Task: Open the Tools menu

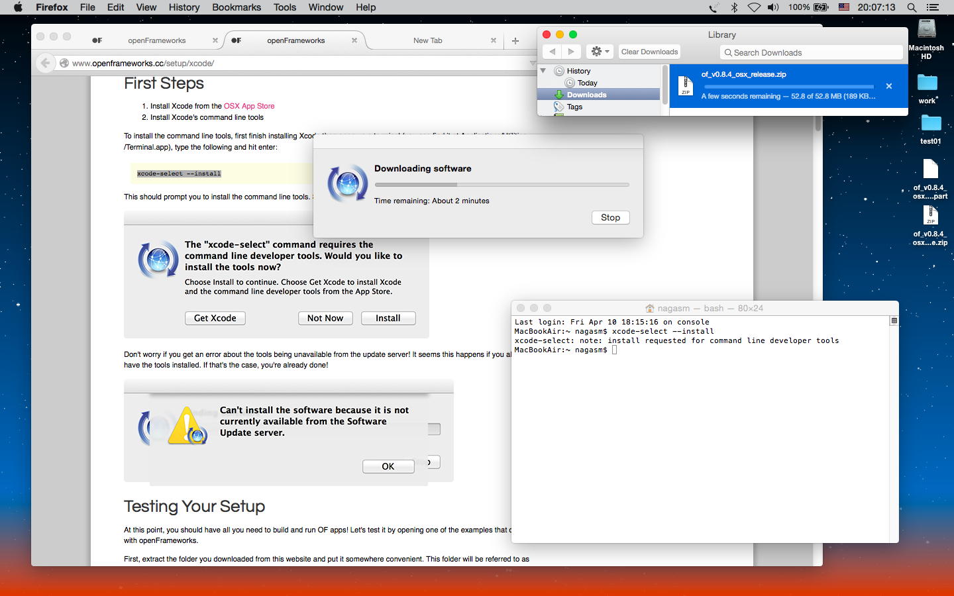Action: click(285, 7)
